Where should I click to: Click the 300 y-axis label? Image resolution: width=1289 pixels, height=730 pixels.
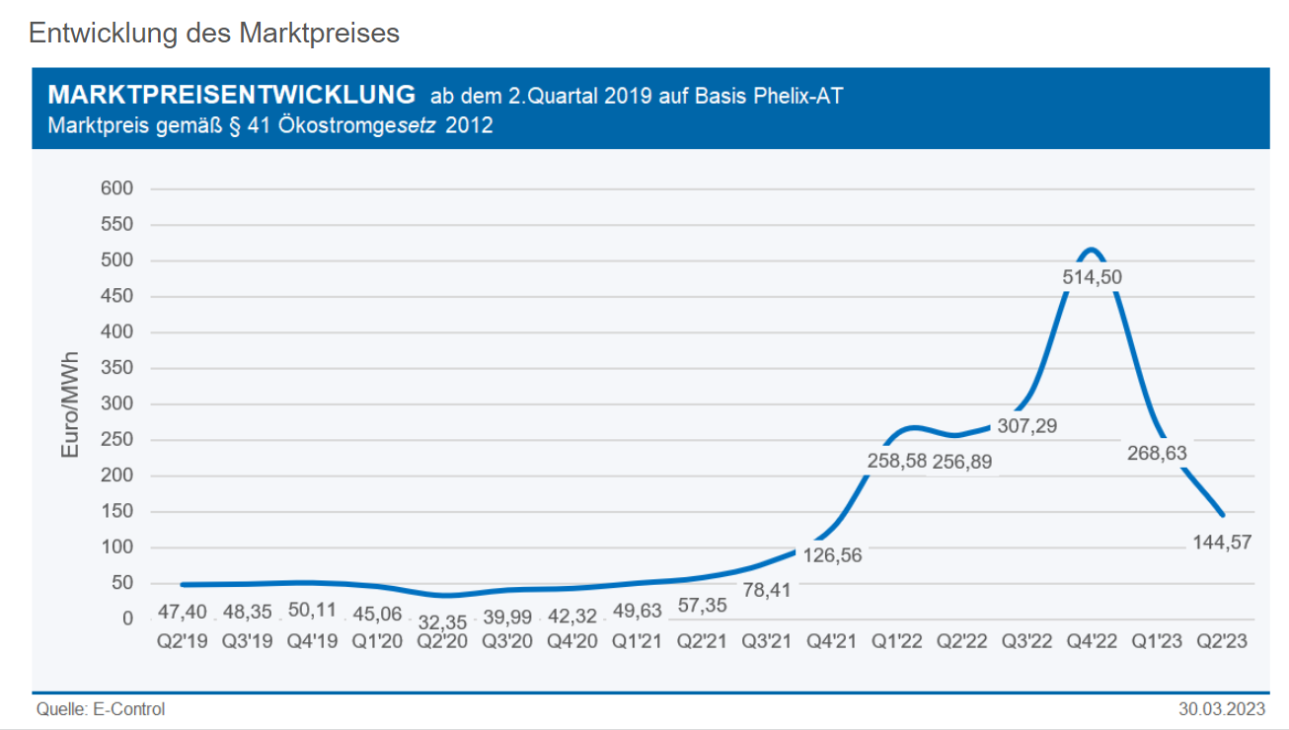click(x=116, y=403)
